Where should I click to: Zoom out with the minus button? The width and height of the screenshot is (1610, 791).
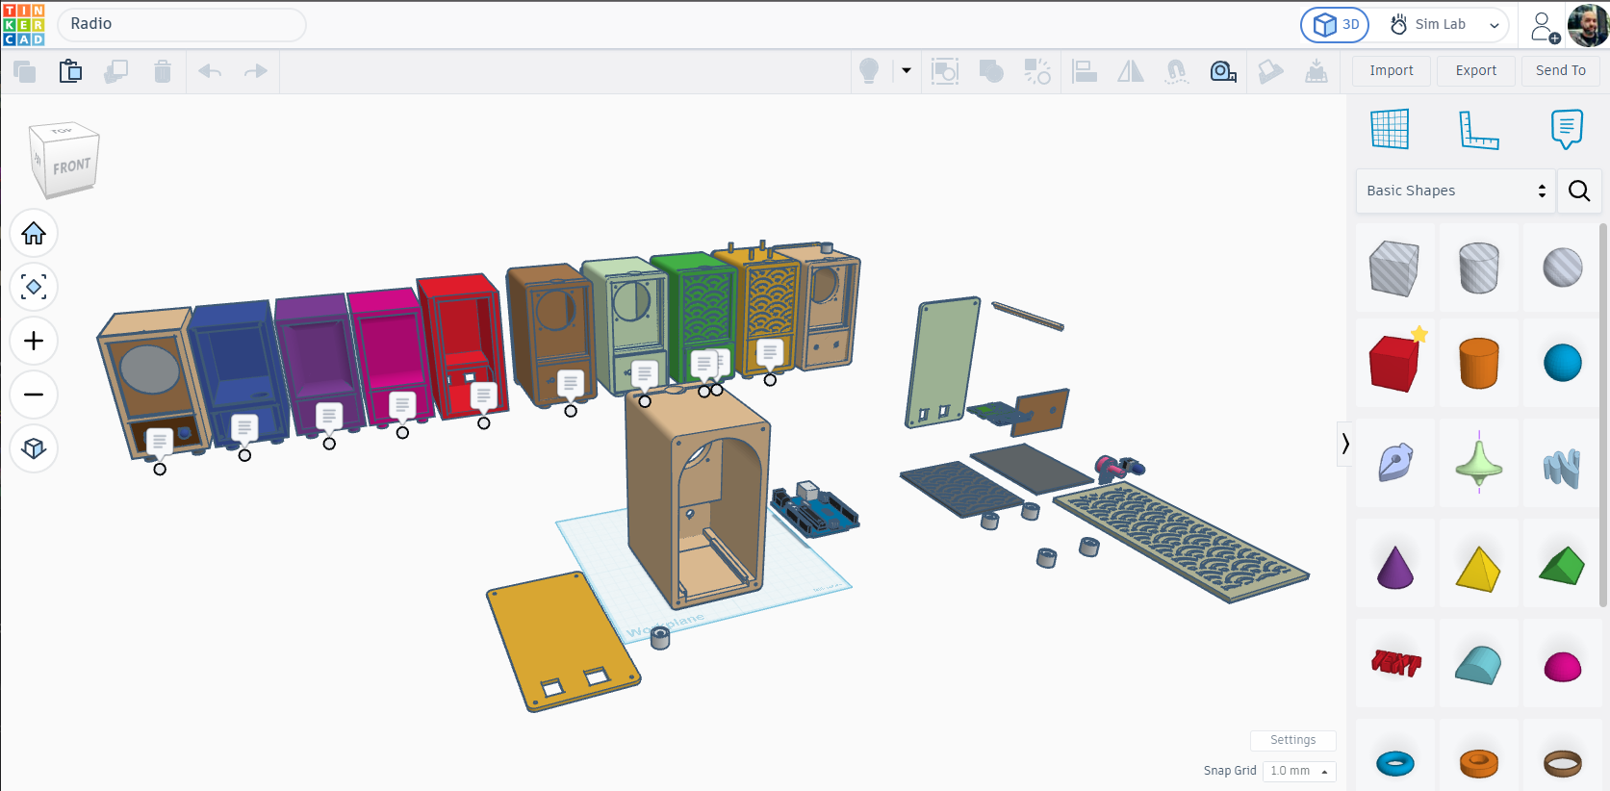coord(34,395)
